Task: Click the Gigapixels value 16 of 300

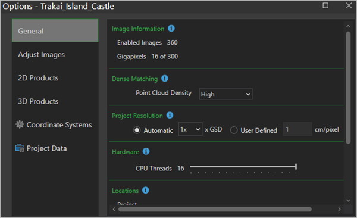Action: 165,57
